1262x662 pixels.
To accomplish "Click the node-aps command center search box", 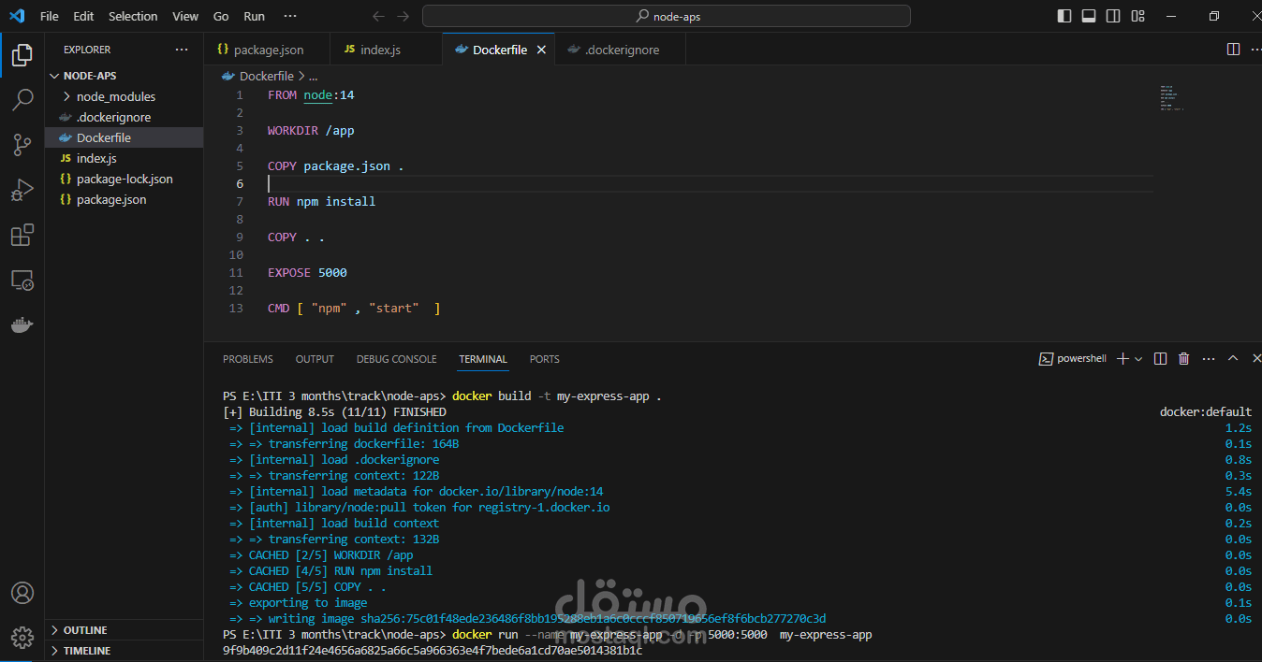I will coord(667,16).
